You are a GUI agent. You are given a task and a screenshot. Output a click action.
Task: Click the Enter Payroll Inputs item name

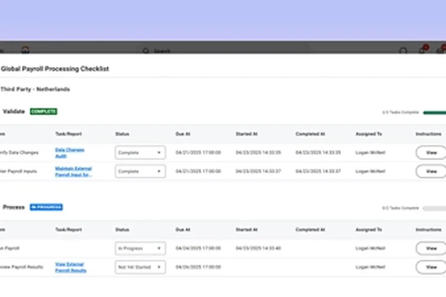(x=18, y=172)
